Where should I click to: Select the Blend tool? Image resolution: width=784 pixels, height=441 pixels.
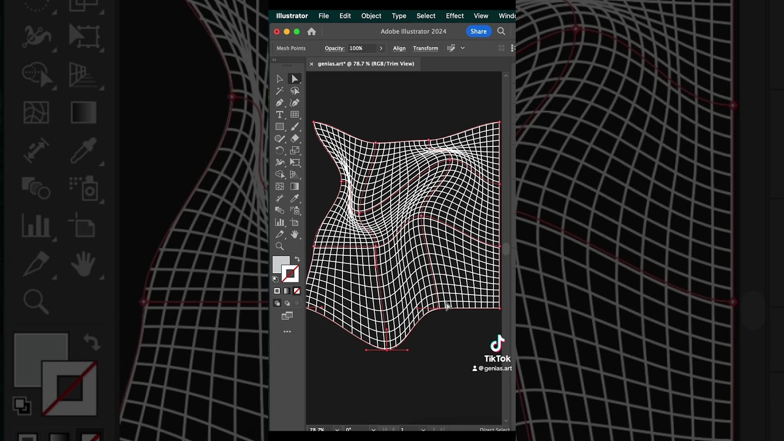pyautogui.click(x=280, y=210)
